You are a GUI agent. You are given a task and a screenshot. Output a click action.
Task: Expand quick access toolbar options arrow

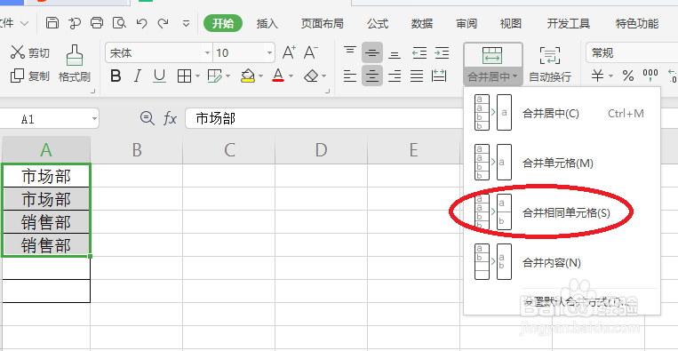tap(186, 24)
